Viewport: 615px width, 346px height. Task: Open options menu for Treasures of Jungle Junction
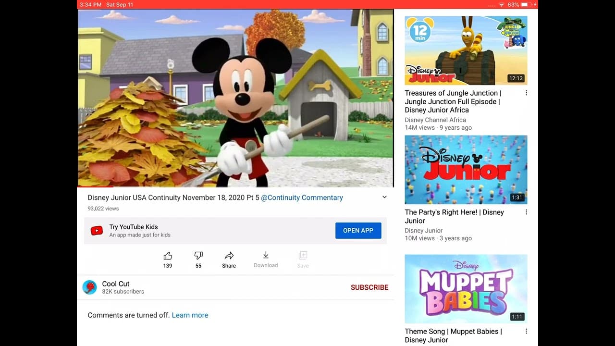[526, 93]
